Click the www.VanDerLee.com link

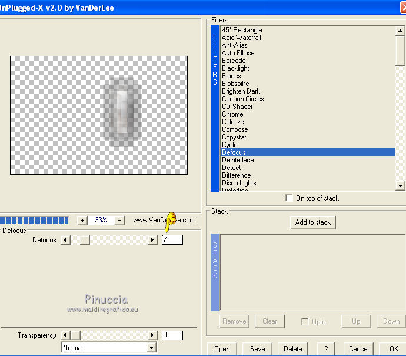pyautogui.click(x=164, y=220)
